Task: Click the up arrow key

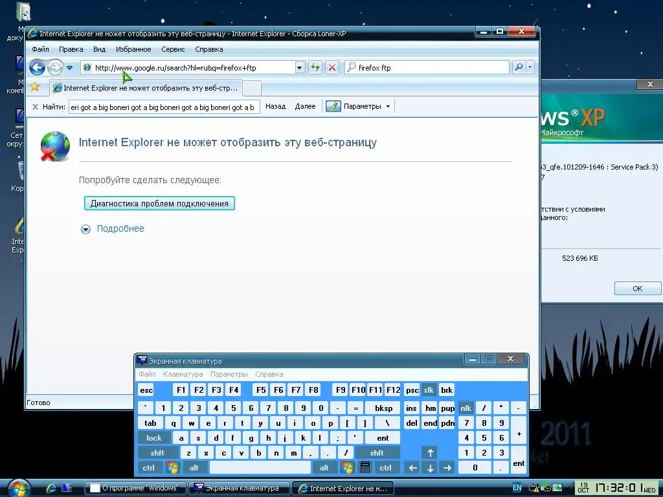Action: (x=430, y=452)
